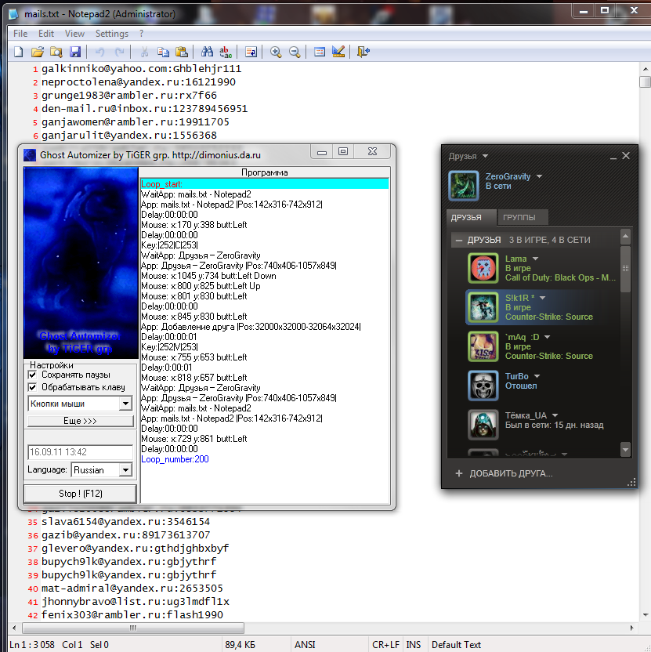Click the exit icon at toolbar end
This screenshot has height=652, width=651.
tap(363, 52)
